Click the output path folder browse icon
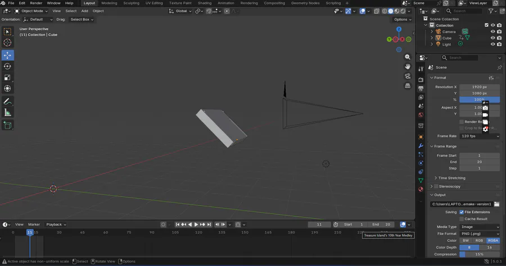The image size is (506, 266). tap(496, 204)
